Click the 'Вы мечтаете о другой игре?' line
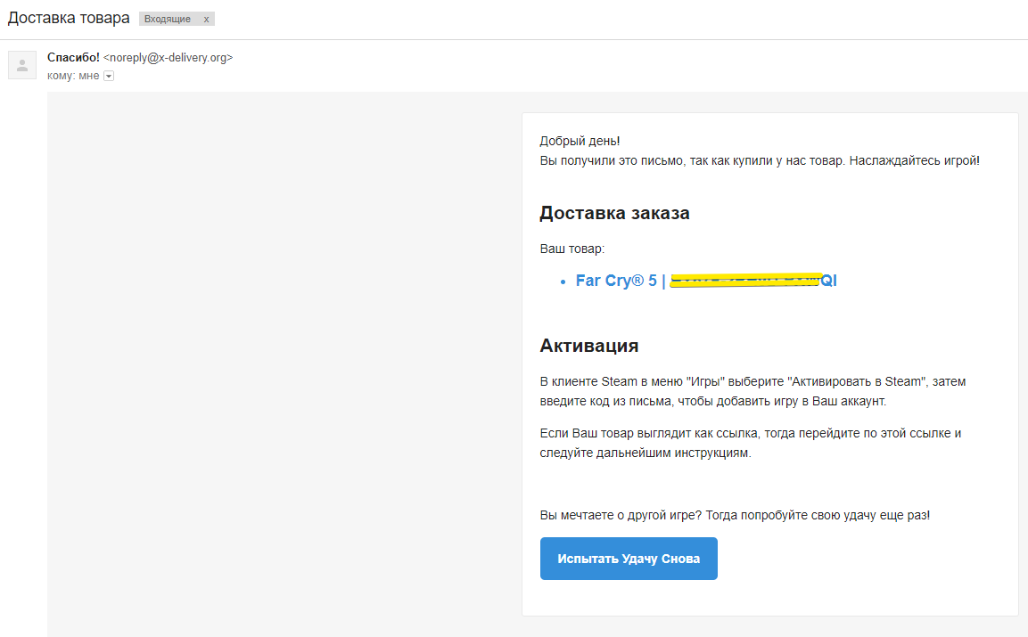1028x637 pixels. pyautogui.click(x=735, y=515)
